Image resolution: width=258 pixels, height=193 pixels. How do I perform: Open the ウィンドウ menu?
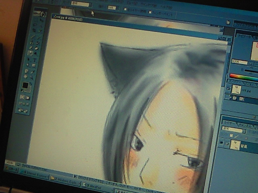tap(149, 4)
